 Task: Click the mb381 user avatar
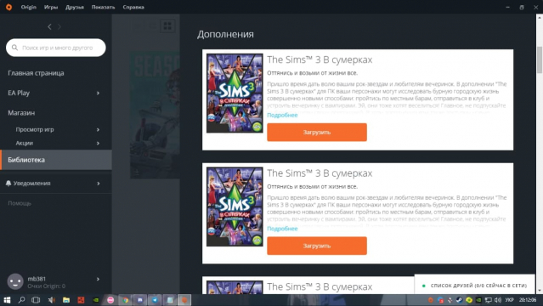click(15, 281)
